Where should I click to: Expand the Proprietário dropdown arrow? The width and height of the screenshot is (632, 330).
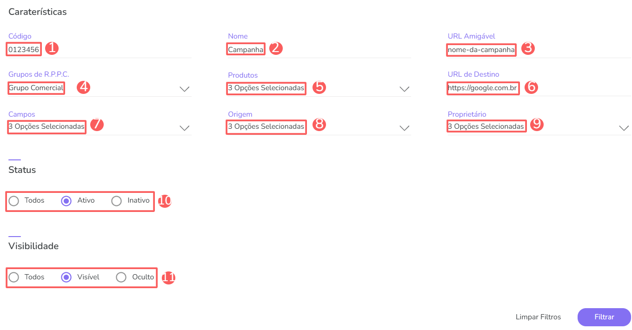pos(624,127)
